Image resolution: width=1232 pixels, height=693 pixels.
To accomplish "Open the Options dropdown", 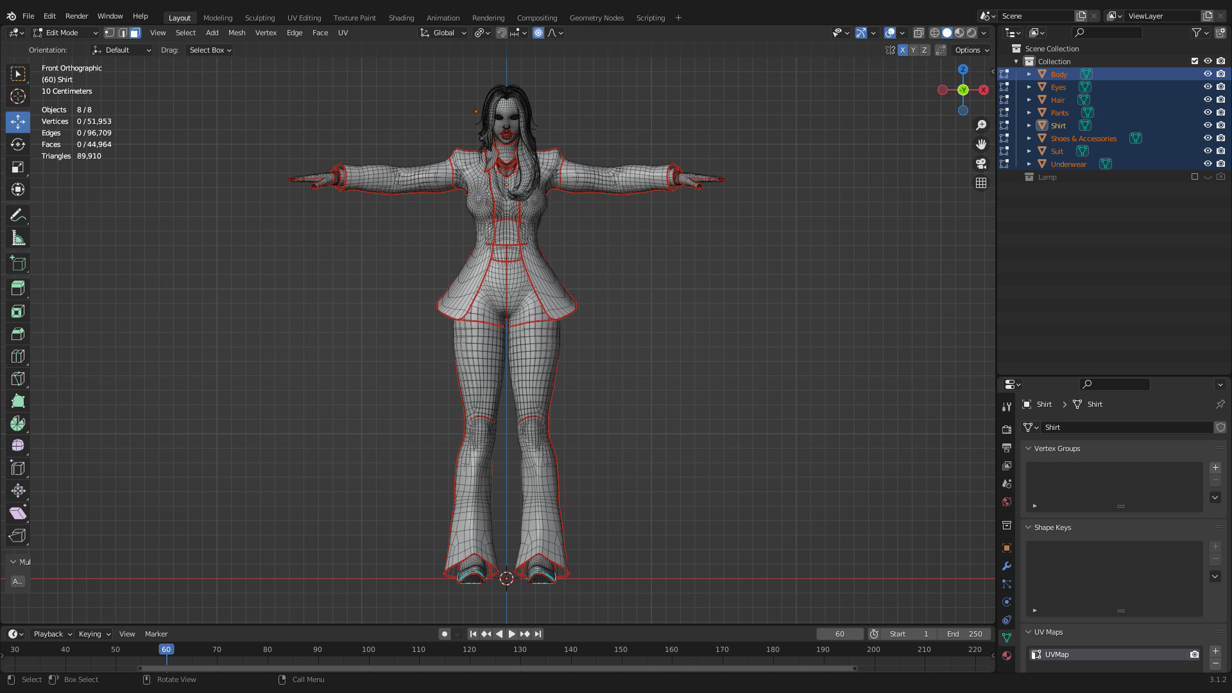I will 971,50.
